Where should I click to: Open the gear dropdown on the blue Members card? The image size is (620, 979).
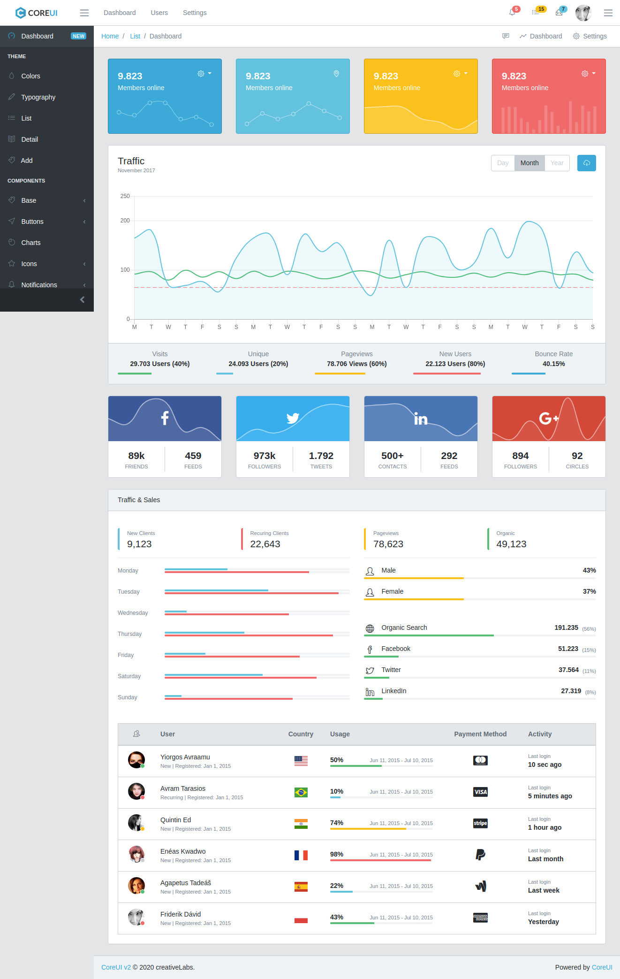(204, 74)
